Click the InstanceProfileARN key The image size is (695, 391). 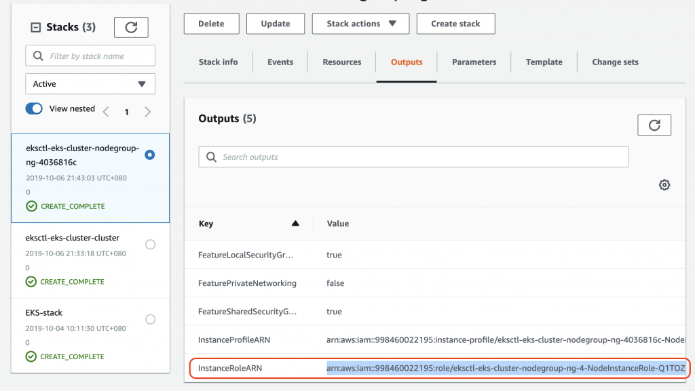click(234, 339)
